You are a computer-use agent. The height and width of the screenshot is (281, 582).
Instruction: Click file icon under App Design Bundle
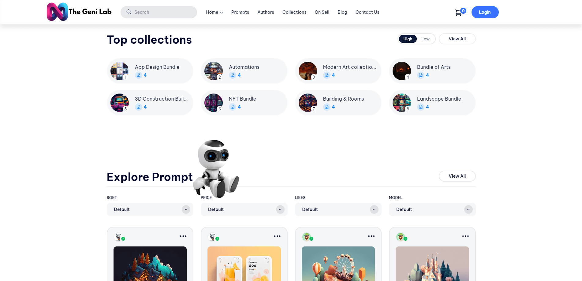pyautogui.click(x=139, y=75)
